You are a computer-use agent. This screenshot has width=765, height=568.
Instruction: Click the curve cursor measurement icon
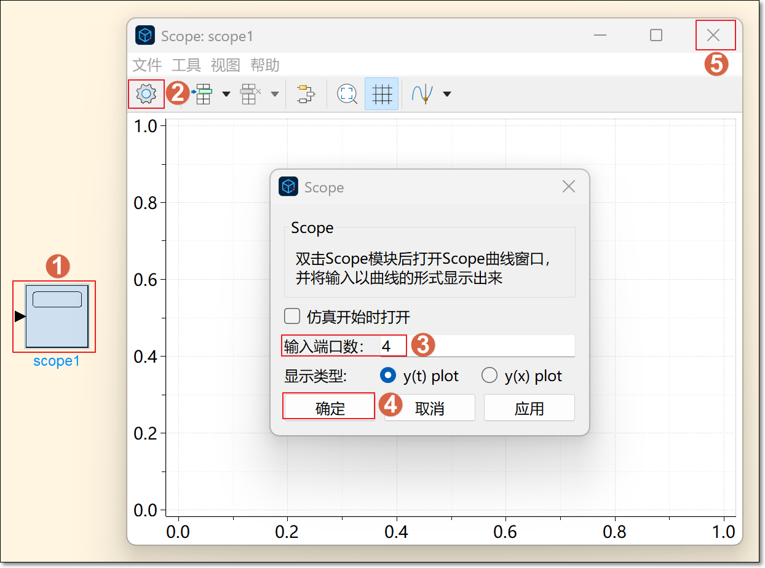[x=423, y=94]
